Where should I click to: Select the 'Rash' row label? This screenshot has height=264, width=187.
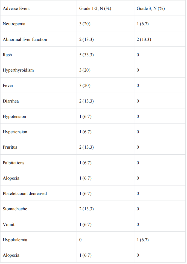click(7, 55)
